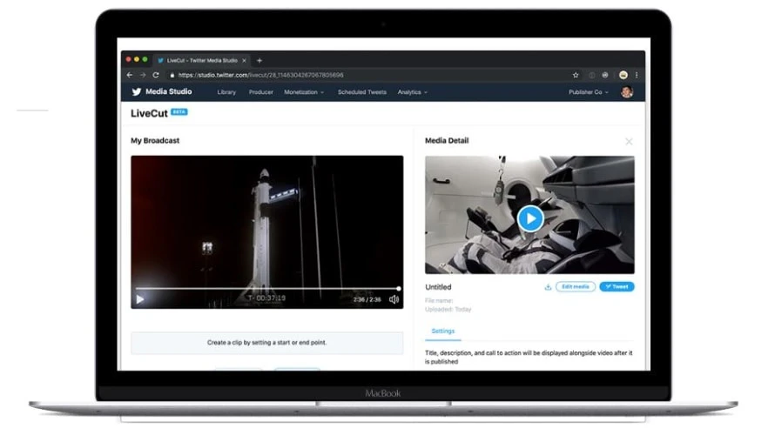The width and height of the screenshot is (775, 435).
Task: Download the Untitled media file
Action: pyautogui.click(x=548, y=287)
